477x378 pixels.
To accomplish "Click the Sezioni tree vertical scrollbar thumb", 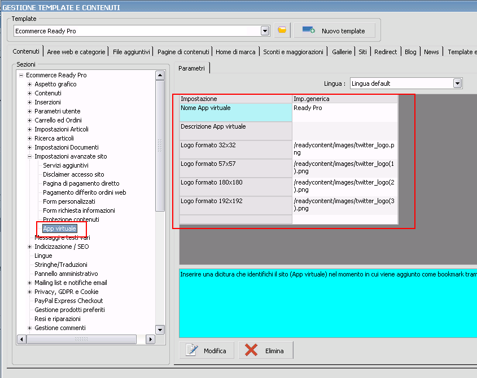I will point(160,146).
